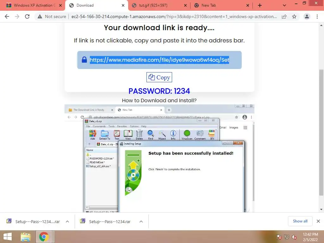Close the Download tab
This screenshot has width=324, height=243.
point(123,5)
